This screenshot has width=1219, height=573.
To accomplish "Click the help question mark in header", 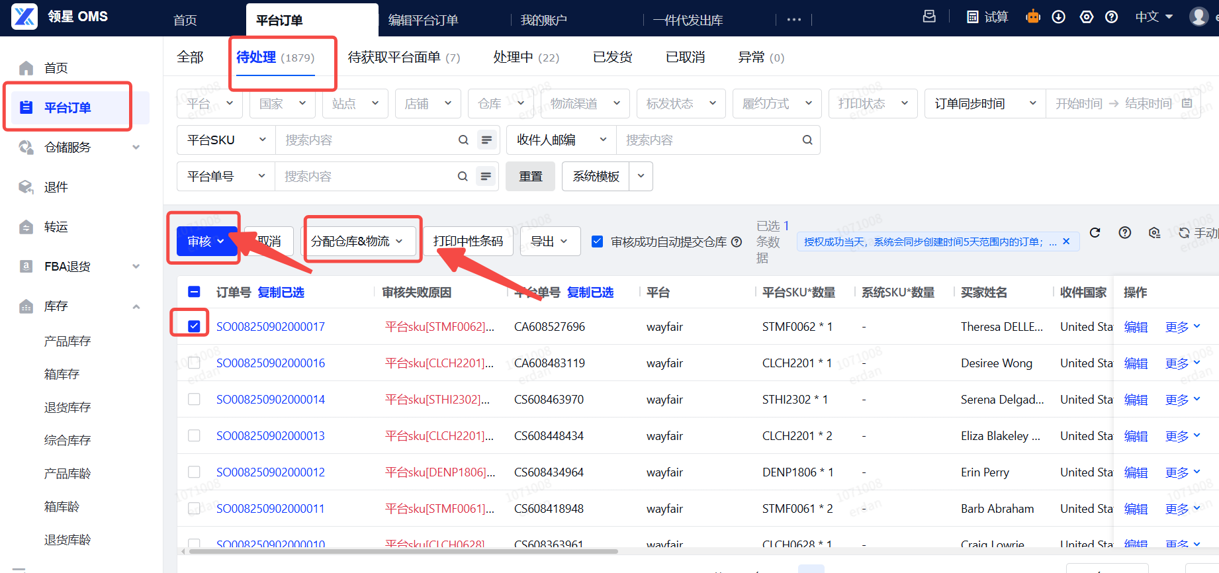I will [1112, 17].
